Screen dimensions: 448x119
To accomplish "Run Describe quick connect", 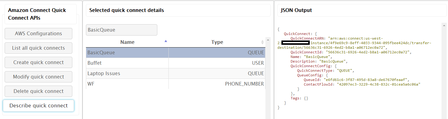I will (38, 106).
